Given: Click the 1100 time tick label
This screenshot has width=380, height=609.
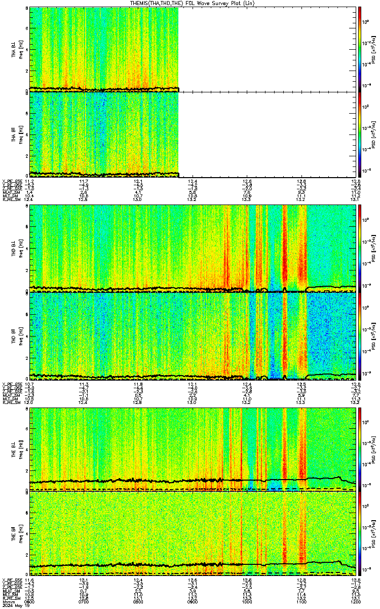Looking at the screenshot, I should (x=301, y=601).
